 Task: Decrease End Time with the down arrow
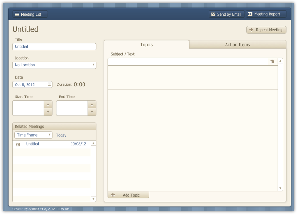[92, 112]
